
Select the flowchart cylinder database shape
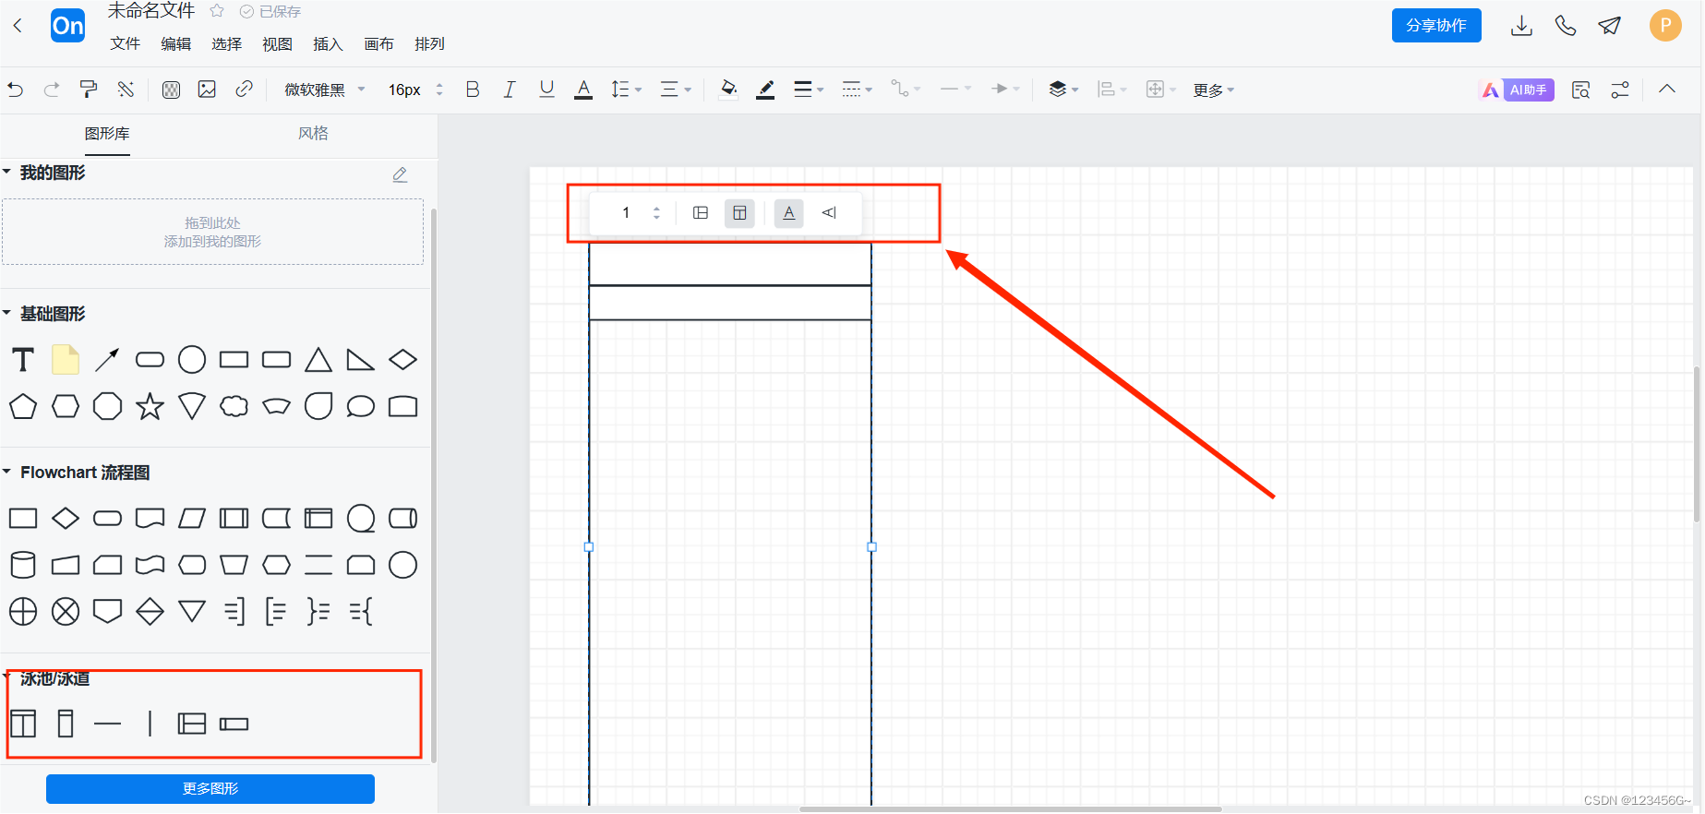pyautogui.click(x=23, y=565)
